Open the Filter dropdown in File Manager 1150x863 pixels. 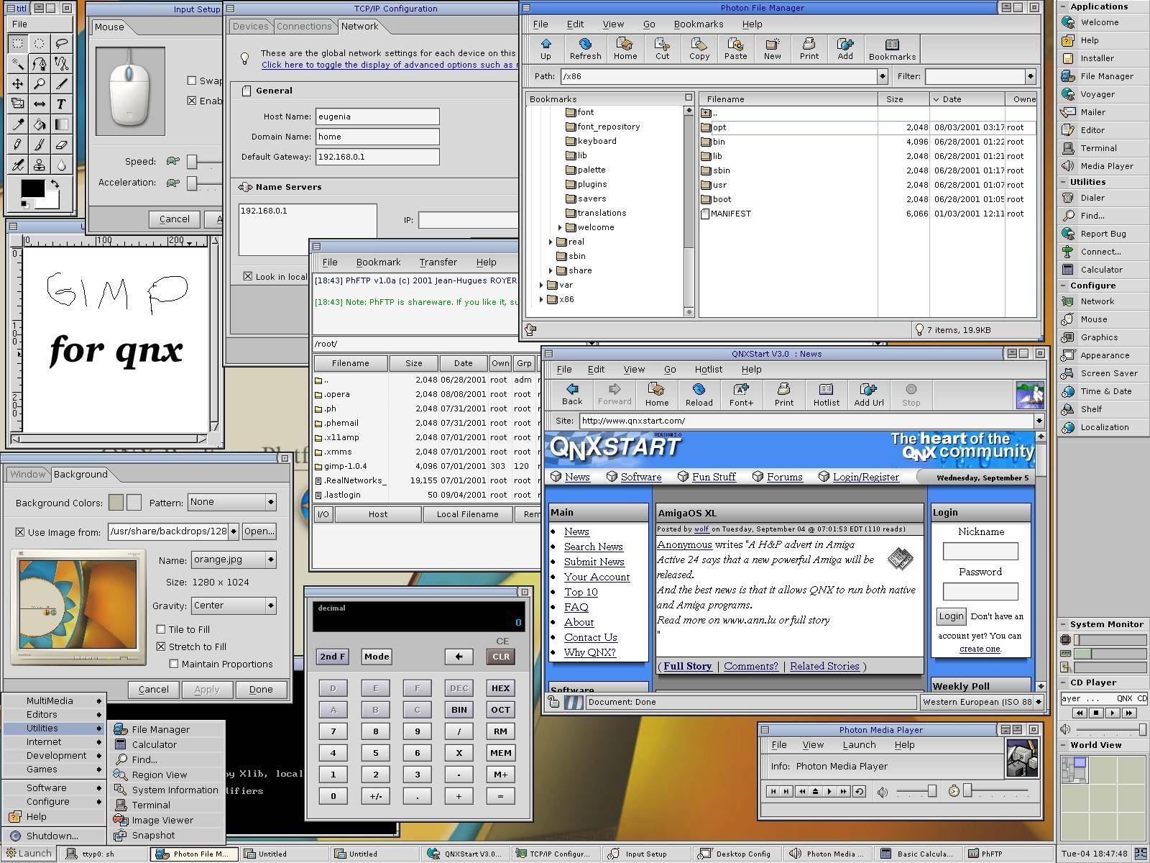(x=1030, y=76)
